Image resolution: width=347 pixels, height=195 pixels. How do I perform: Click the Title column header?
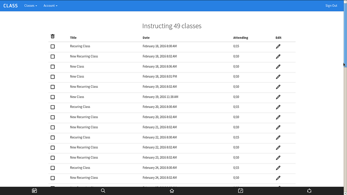pyautogui.click(x=73, y=38)
